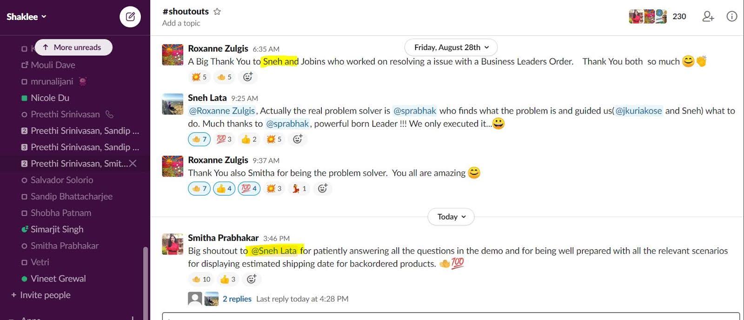Star the #shoutouts channel
744x320 pixels.
coord(217,12)
